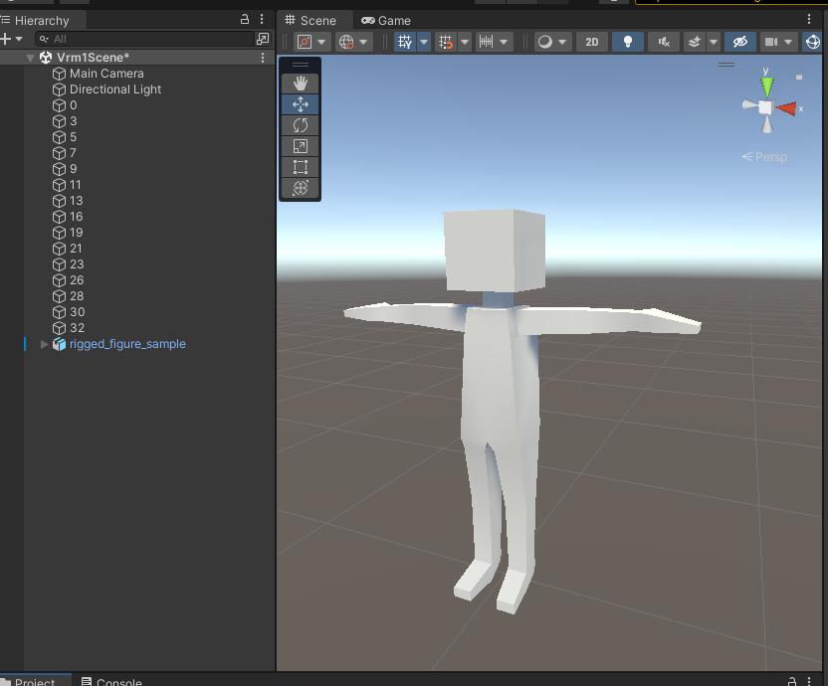Toggle scene lighting with the bulb icon
Image resolution: width=828 pixels, height=686 pixels.
(627, 42)
